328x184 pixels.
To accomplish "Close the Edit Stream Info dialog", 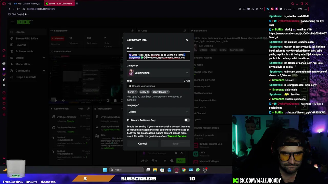I will (x=187, y=40).
